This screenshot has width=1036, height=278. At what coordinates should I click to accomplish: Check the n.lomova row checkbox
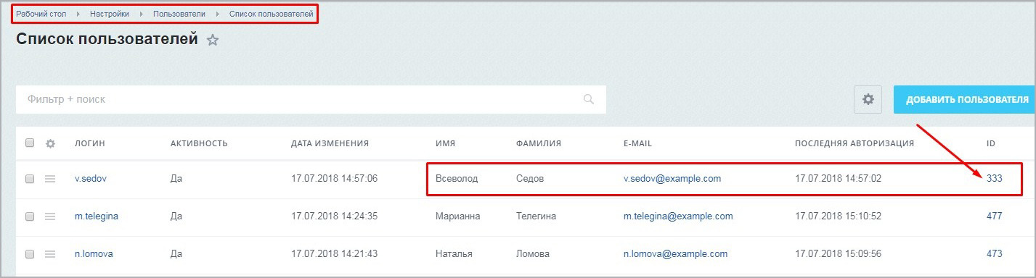tap(30, 254)
